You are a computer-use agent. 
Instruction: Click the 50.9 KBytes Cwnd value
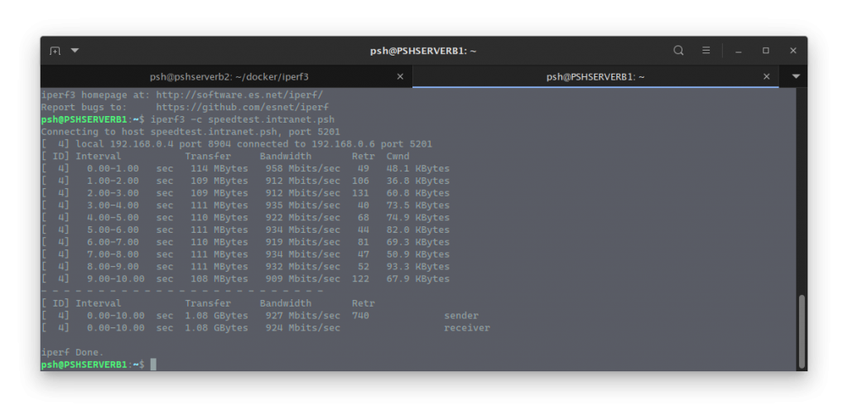417,254
